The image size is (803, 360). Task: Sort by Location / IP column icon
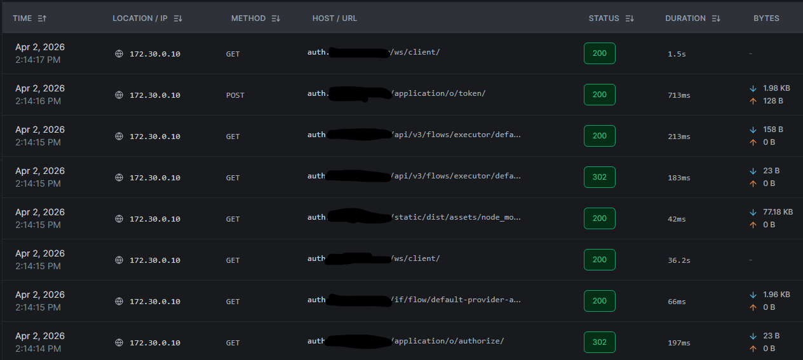178,18
